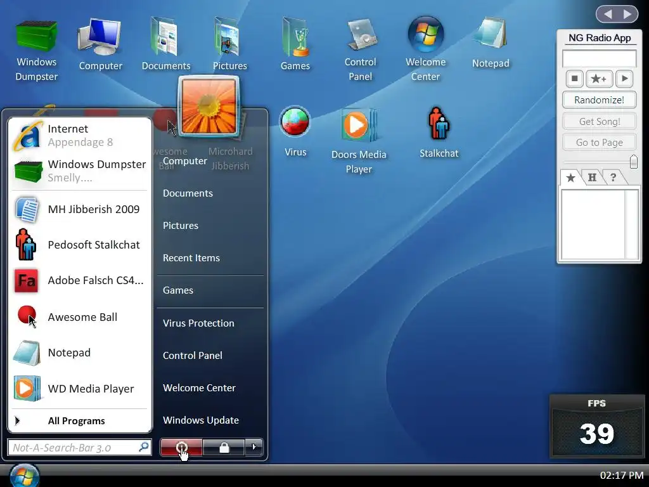Open Documents in start menu right pane
The image size is (649, 487).
tap(188, 193)
